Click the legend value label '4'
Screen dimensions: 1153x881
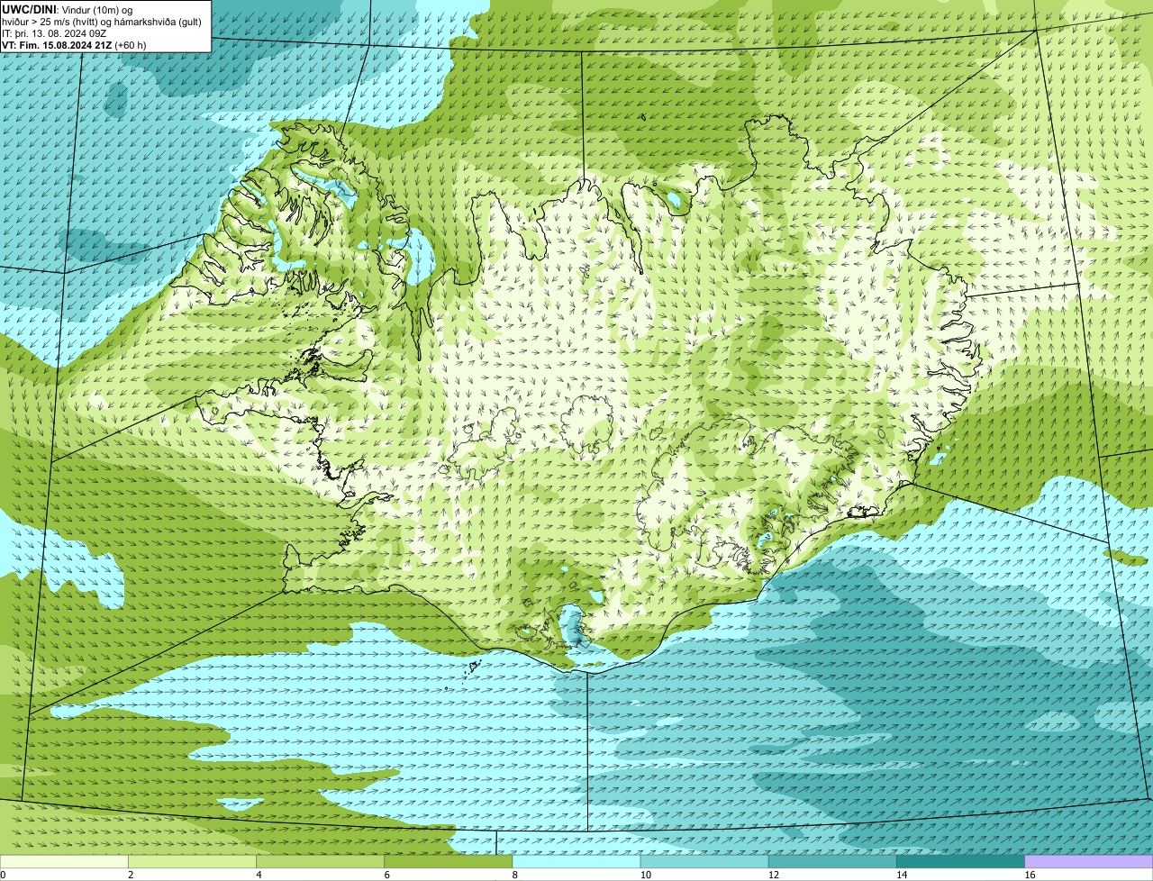point(259,875)
